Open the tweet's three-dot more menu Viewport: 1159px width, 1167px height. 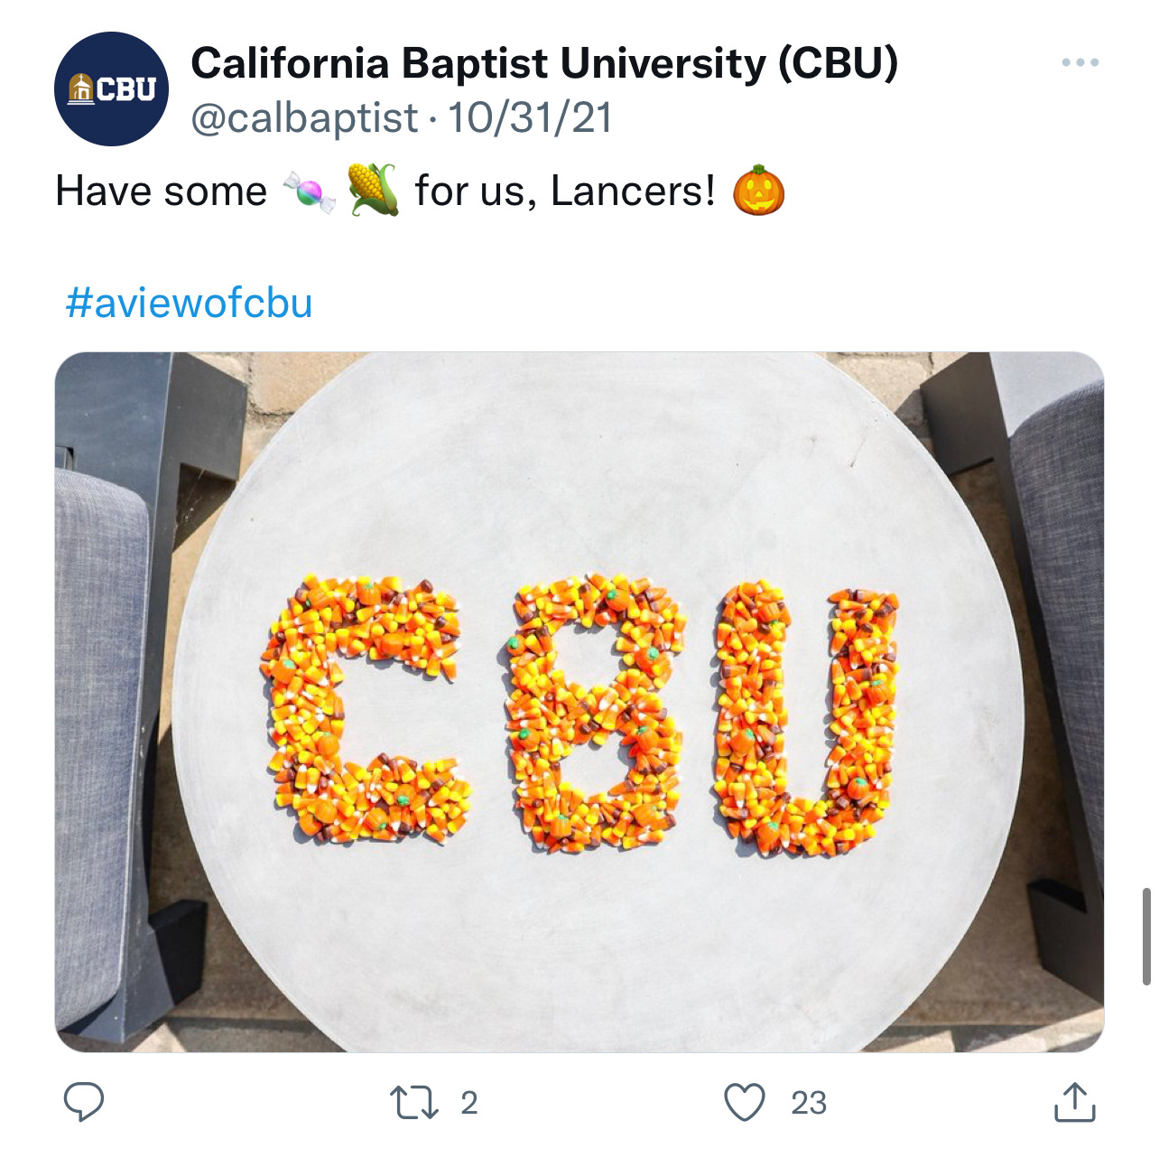[1080, 62]
